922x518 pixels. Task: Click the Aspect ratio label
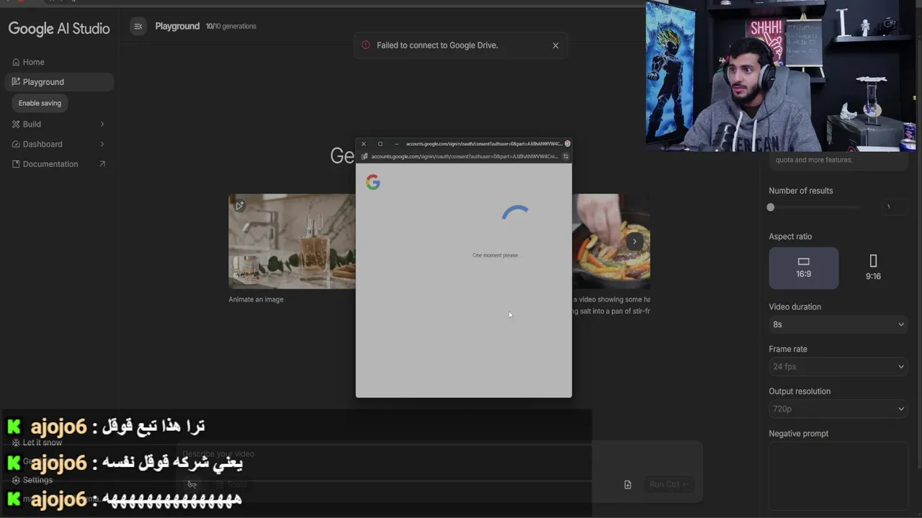790,237
